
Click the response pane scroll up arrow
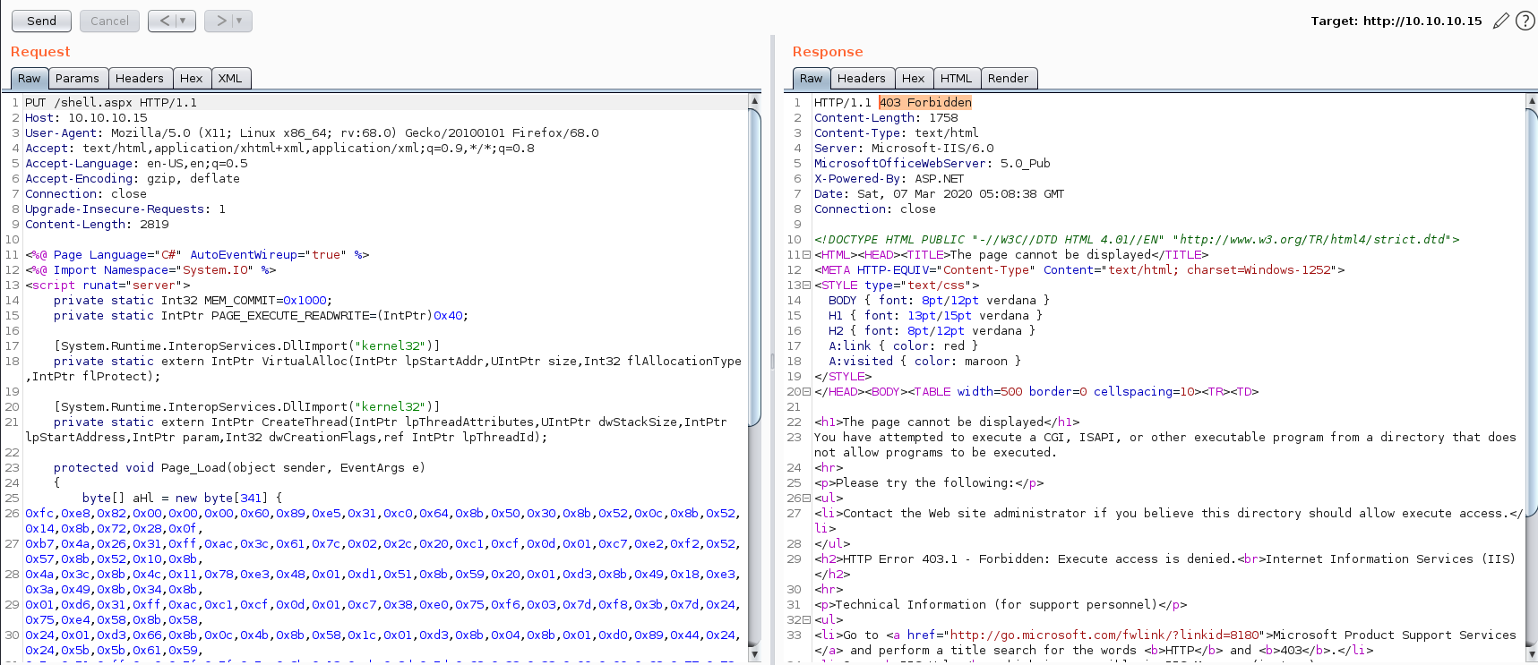pos(1531,101)
